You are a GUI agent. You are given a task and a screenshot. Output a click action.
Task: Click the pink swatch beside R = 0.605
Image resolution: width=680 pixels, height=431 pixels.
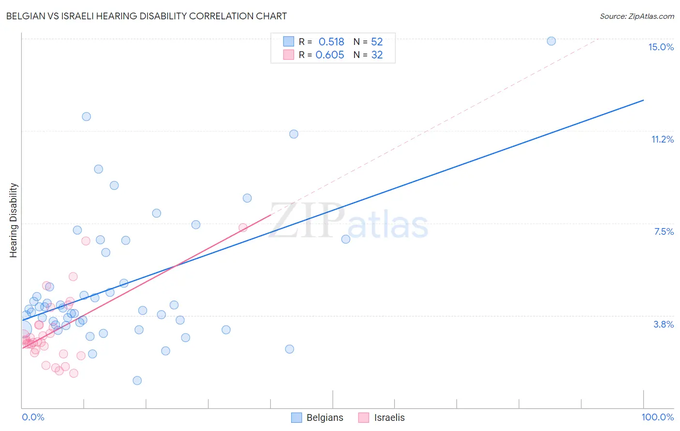tap(289, 55)
